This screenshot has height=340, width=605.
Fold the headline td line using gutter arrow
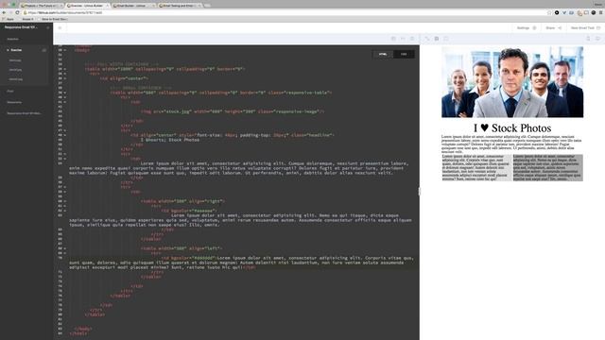[65, 135]
